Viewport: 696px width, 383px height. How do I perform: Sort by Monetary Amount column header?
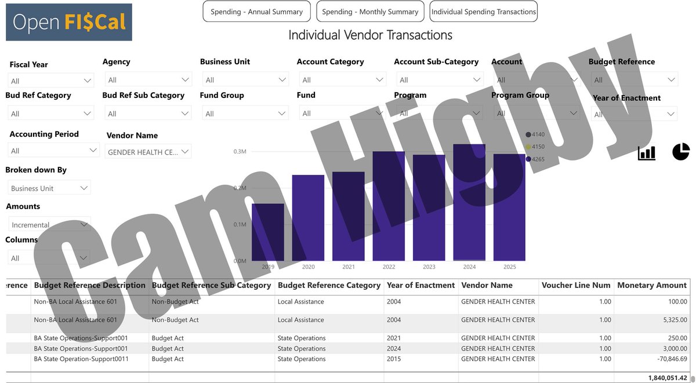[652, 285]
